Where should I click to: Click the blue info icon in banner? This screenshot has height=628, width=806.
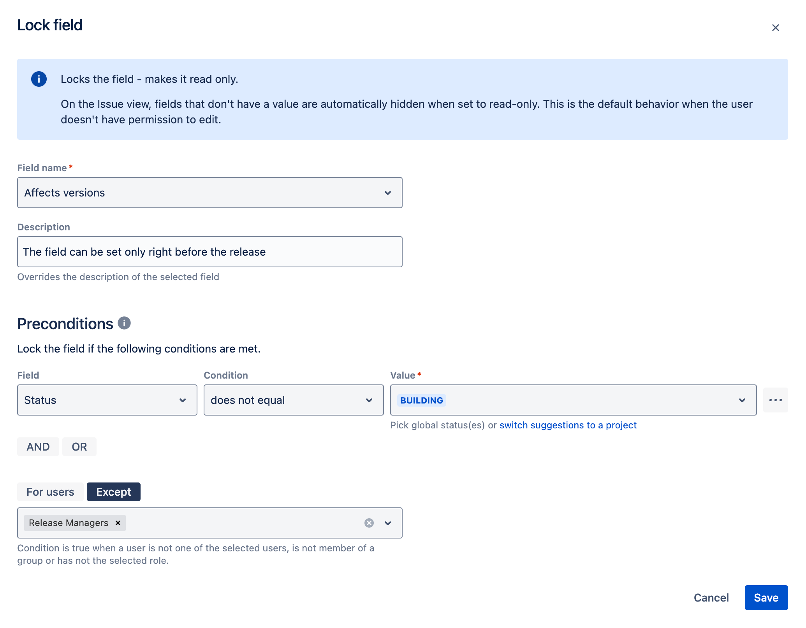(x=39, y=79)
